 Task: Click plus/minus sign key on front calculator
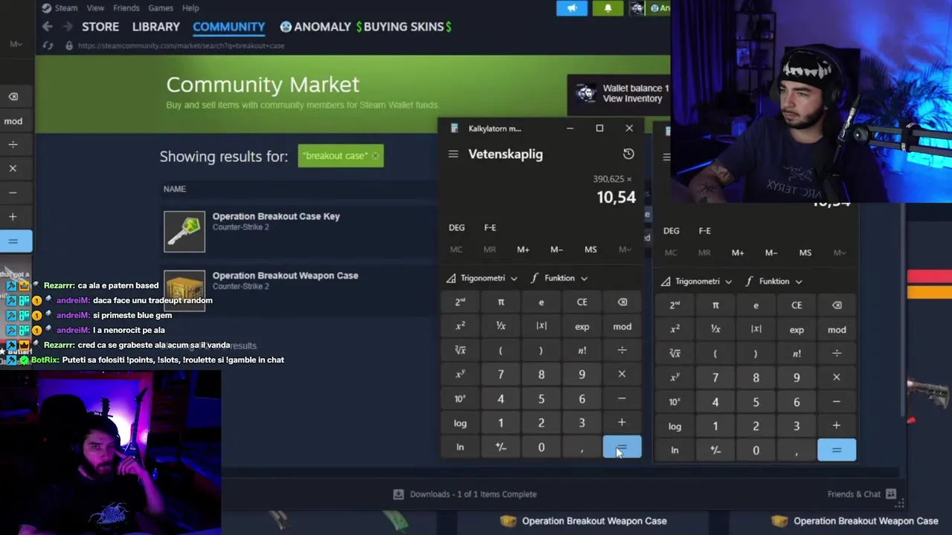pos(501,447)
